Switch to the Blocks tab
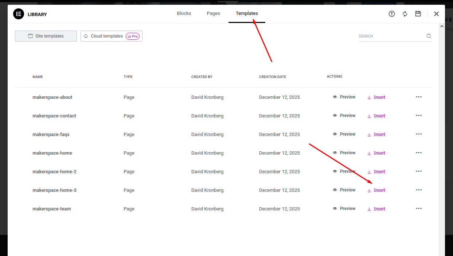Screen dimensions: 453x256 pyautogui.click(x=184, y=13)
